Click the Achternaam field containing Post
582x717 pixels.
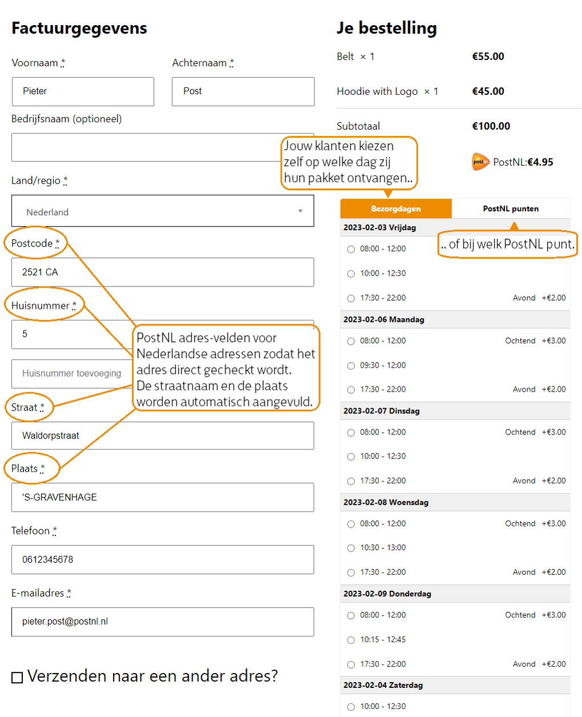click(x=243, y=92)
